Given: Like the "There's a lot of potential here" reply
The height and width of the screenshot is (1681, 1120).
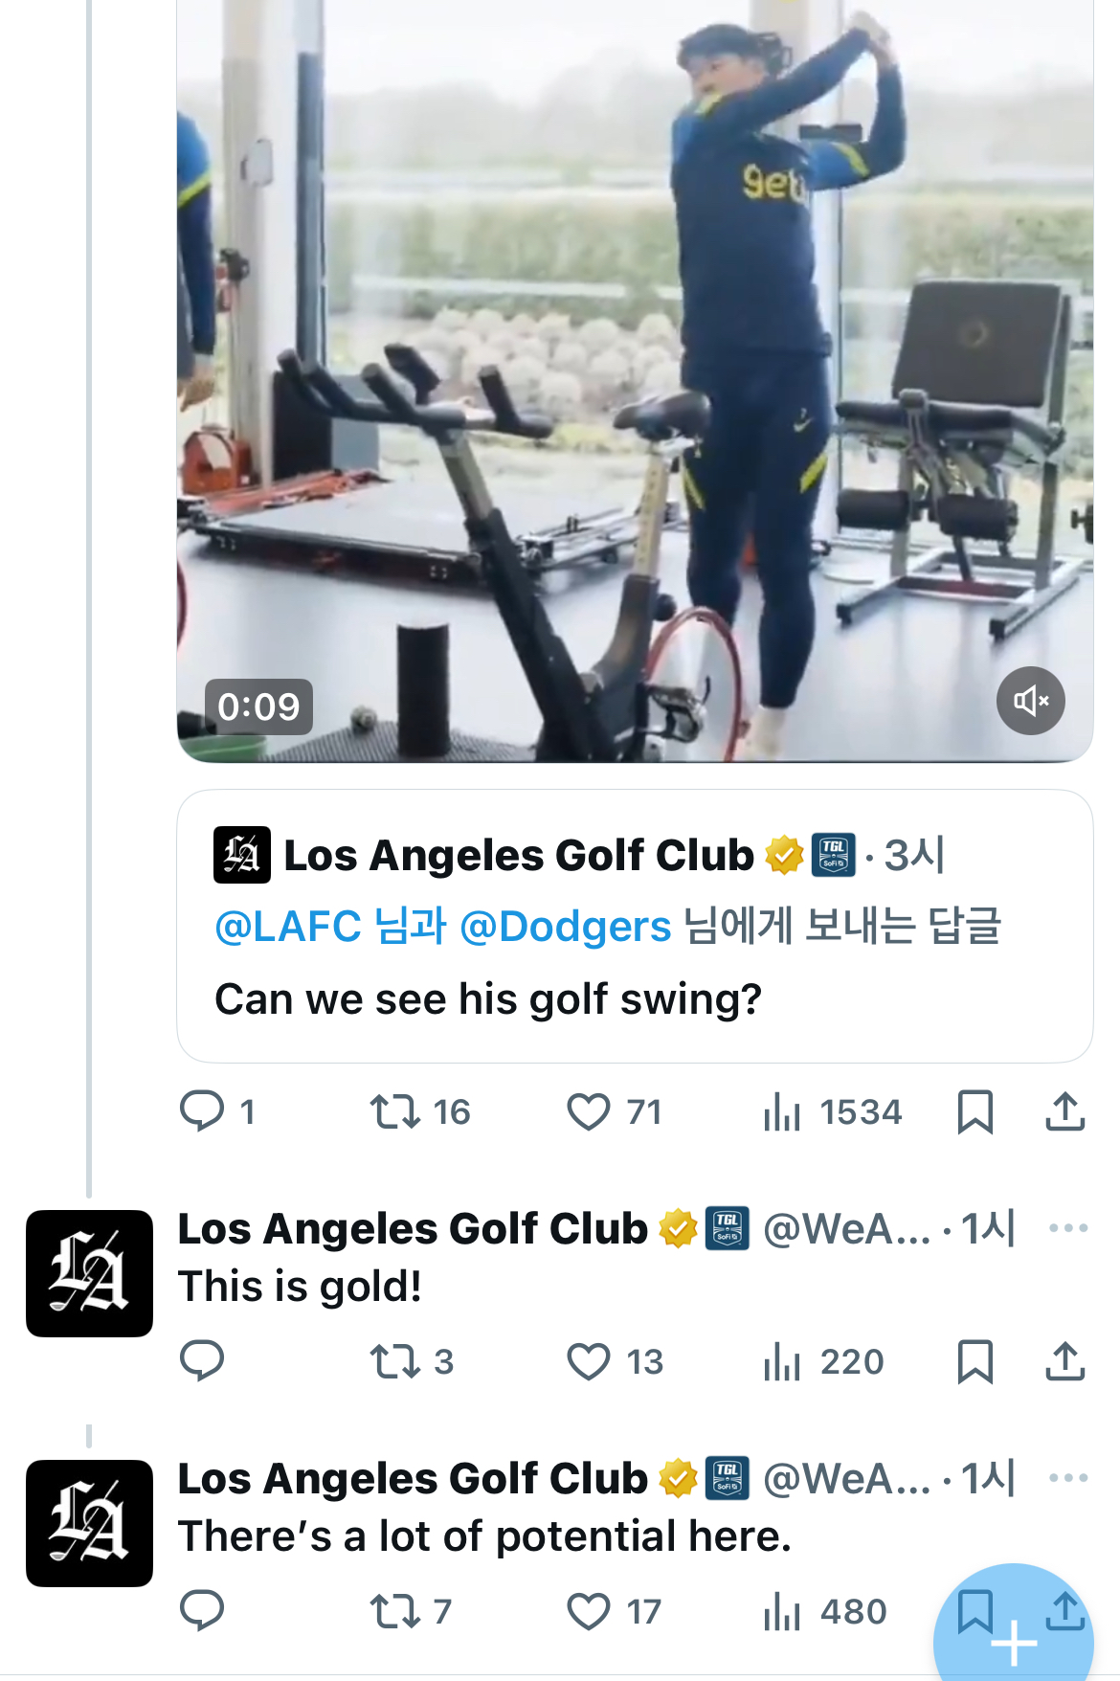Looking at the screenshot, I should pyautogui.click(x=588, y=1611).
